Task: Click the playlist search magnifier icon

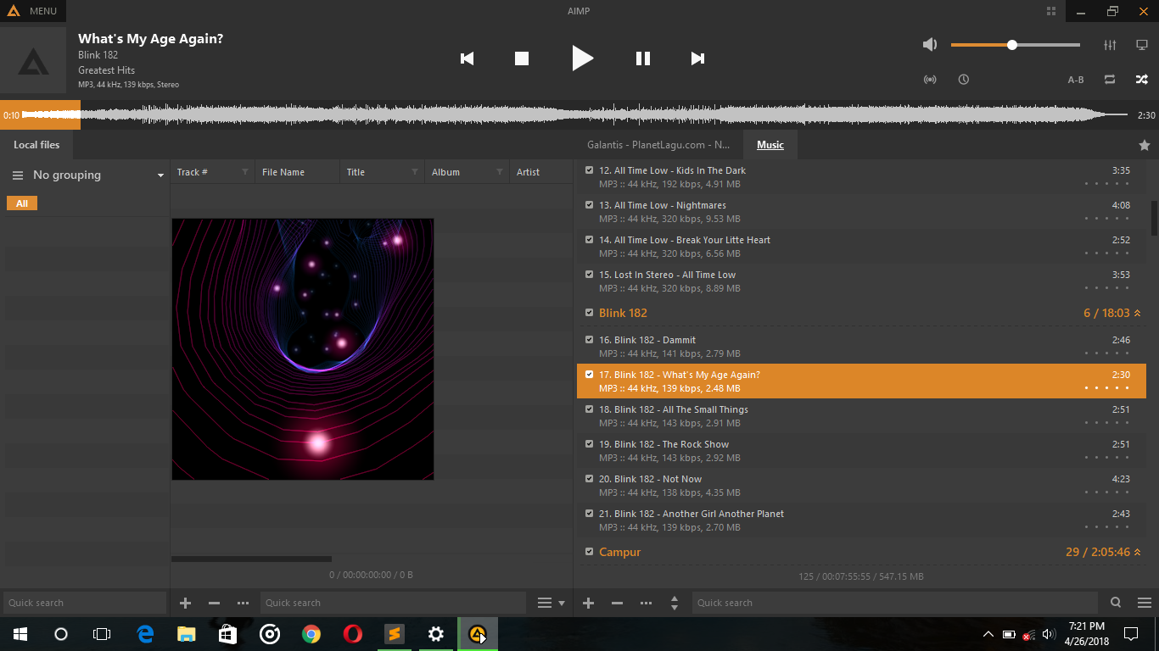Action: (x=1117, y=603)
